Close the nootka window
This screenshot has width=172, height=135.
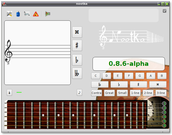[x=167, y=4]
